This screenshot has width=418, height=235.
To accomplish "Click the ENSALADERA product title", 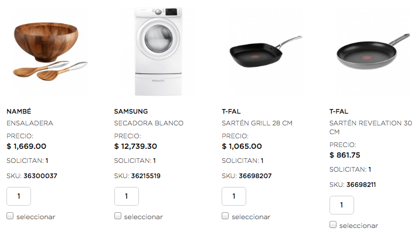I will [x=30, y=123].
